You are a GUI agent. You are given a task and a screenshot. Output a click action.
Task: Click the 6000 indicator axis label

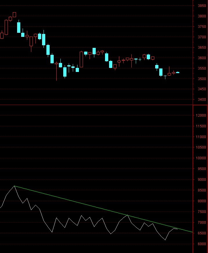coord(202,244)
